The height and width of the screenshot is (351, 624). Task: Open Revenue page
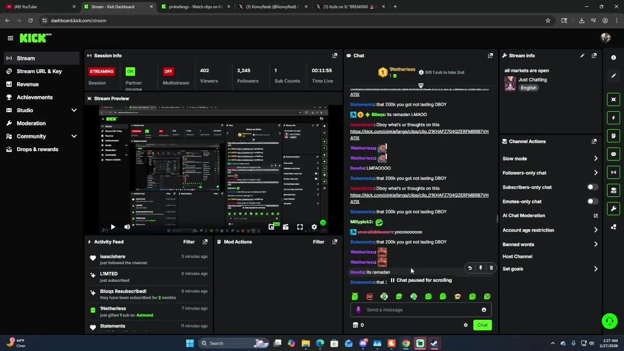pos(41,84)
